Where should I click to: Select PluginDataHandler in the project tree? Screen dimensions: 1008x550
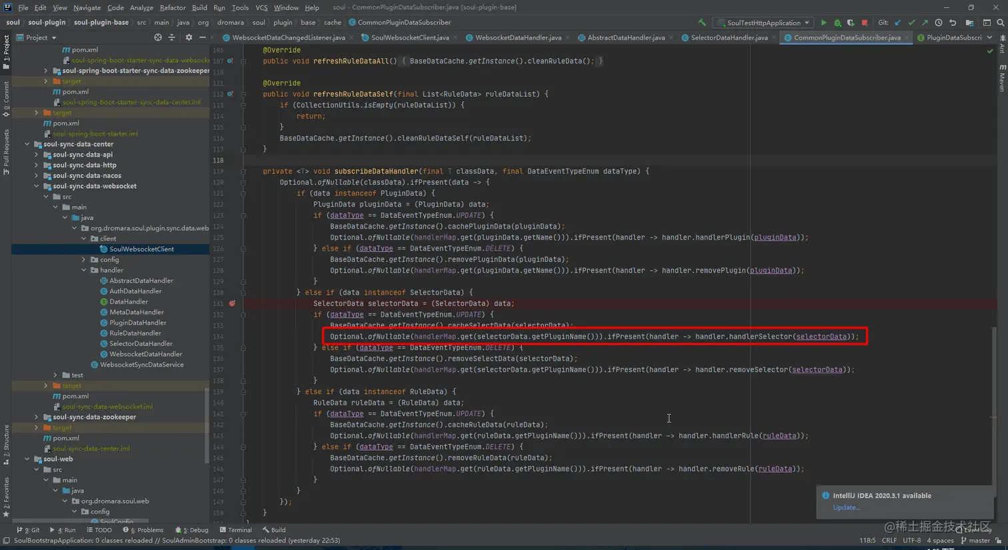pos(137,323)
